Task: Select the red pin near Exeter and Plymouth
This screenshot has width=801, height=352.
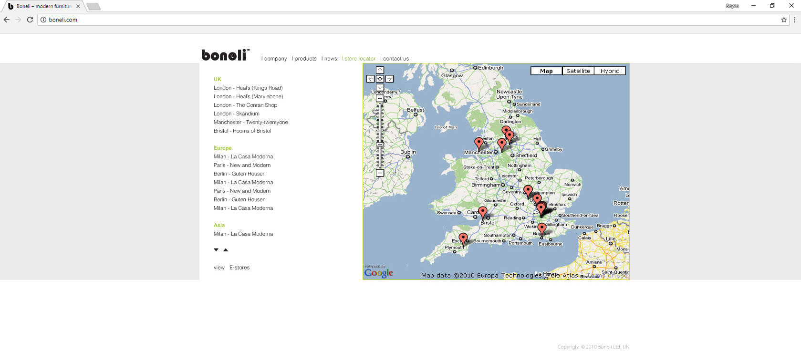Action: tap(463, 238)
